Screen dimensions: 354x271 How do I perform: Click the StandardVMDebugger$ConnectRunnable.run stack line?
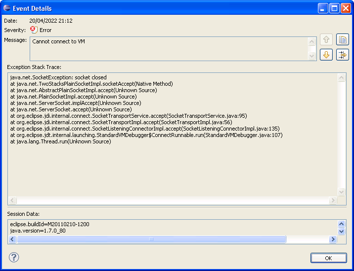(x=146, y=135)
